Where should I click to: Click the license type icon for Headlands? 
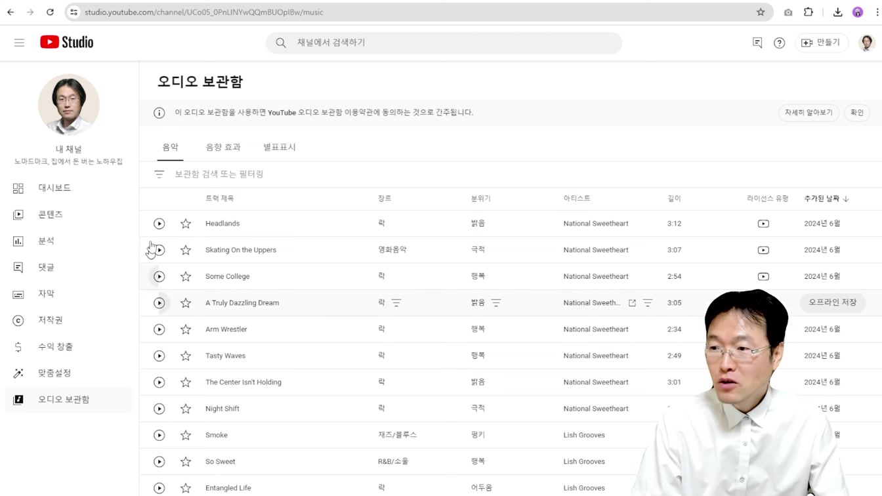763,224
